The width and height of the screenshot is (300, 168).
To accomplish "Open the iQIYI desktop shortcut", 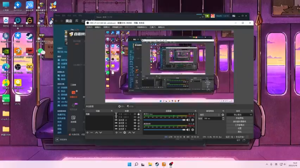I will pos(6,100).
